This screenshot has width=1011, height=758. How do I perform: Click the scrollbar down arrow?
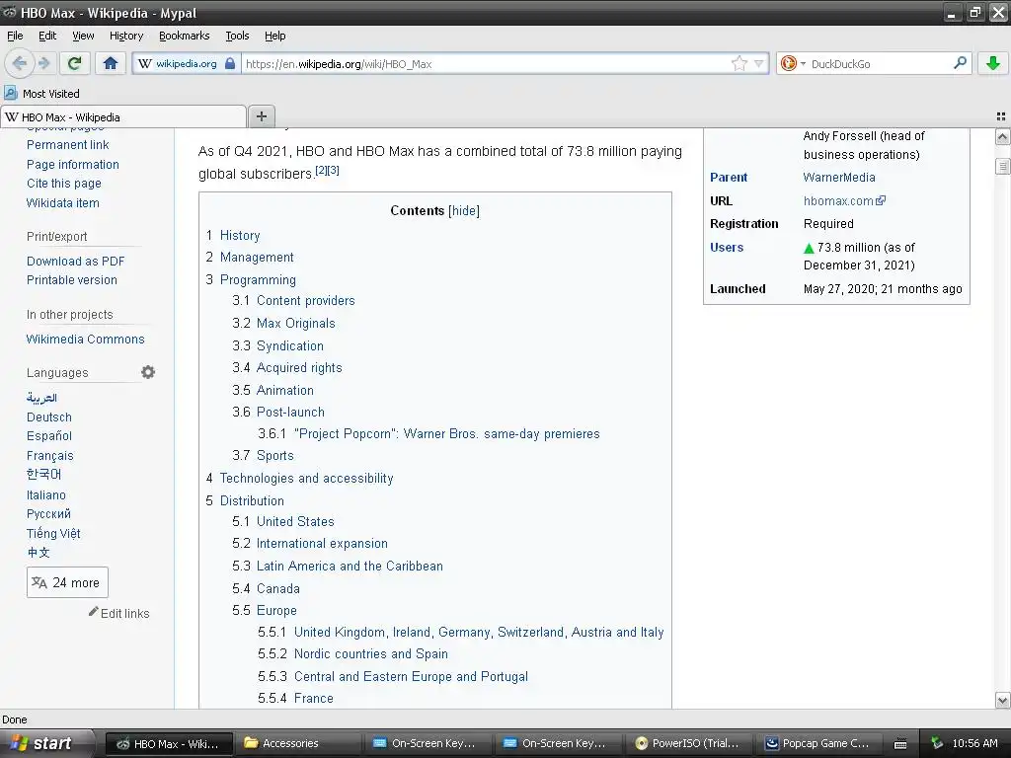[1002, 700]
